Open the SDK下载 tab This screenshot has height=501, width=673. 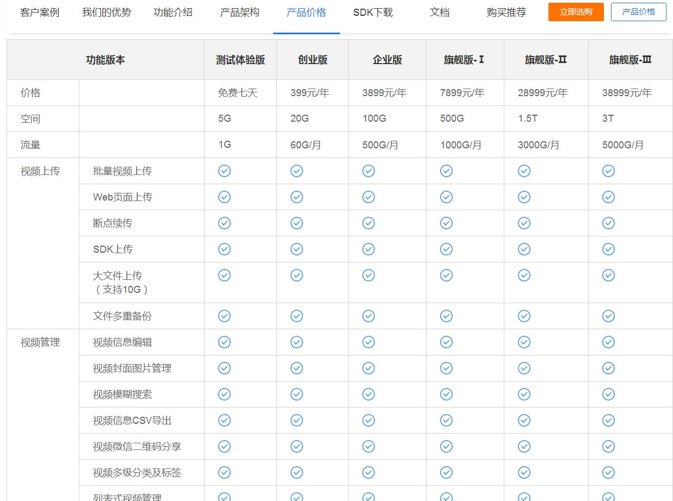pyautogui.click(x=373, y=12)
